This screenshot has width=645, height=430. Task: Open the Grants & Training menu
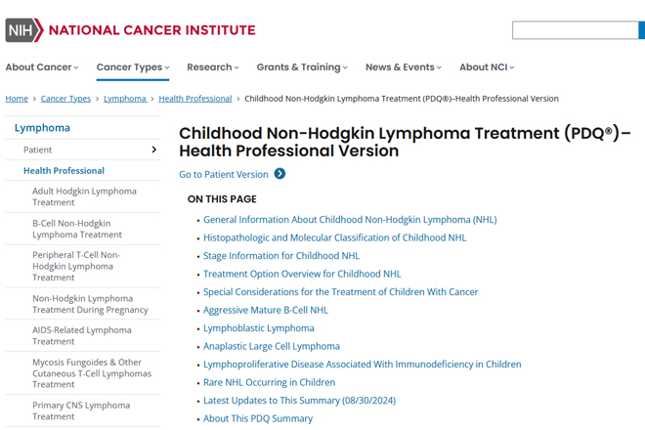pyautogui.click(x=302, y=67)
